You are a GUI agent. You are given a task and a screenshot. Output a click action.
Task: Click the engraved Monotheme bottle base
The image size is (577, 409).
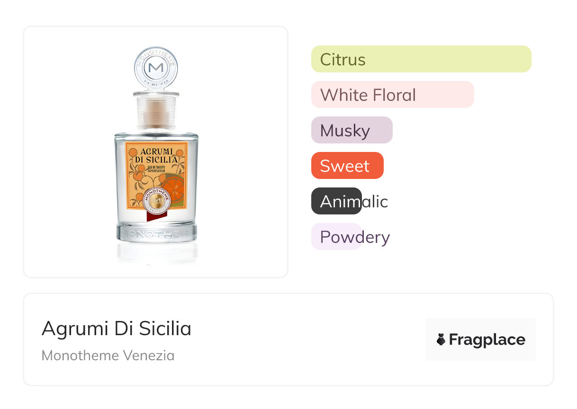click(x=156, y=233)
